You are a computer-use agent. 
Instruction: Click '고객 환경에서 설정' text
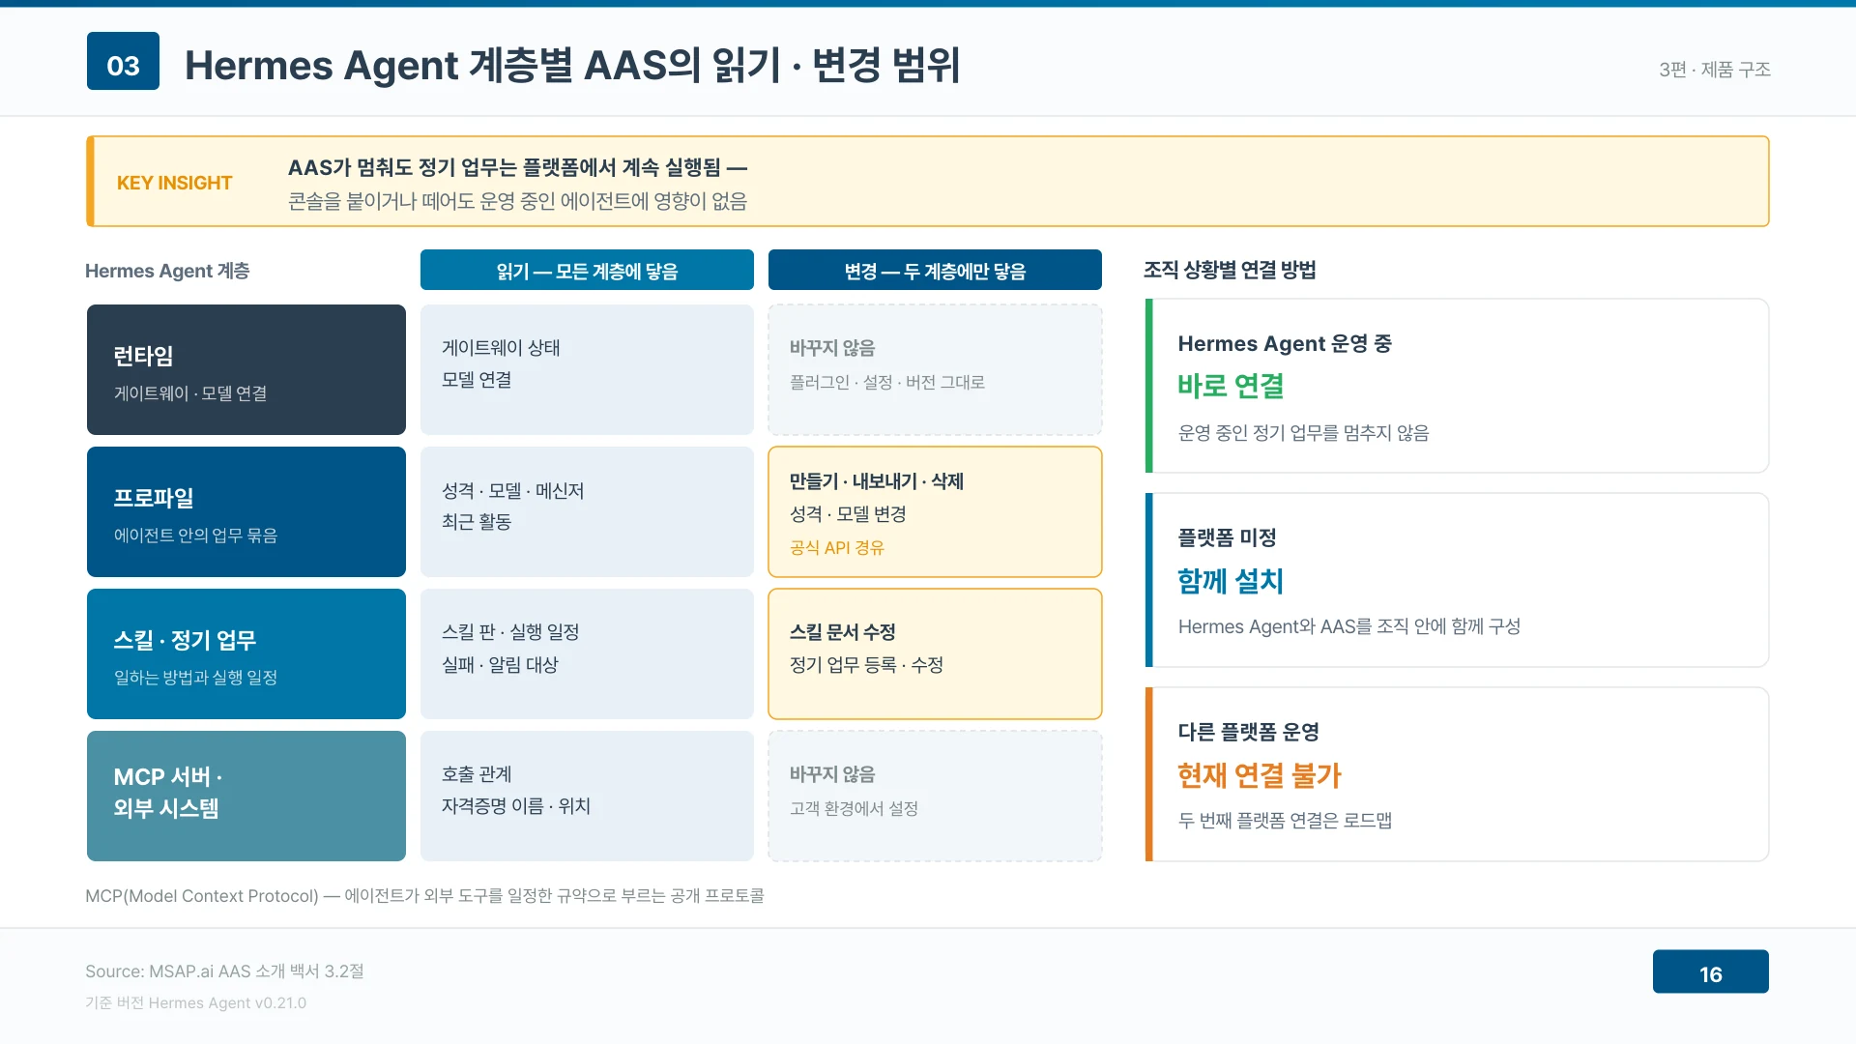(854, 808)
